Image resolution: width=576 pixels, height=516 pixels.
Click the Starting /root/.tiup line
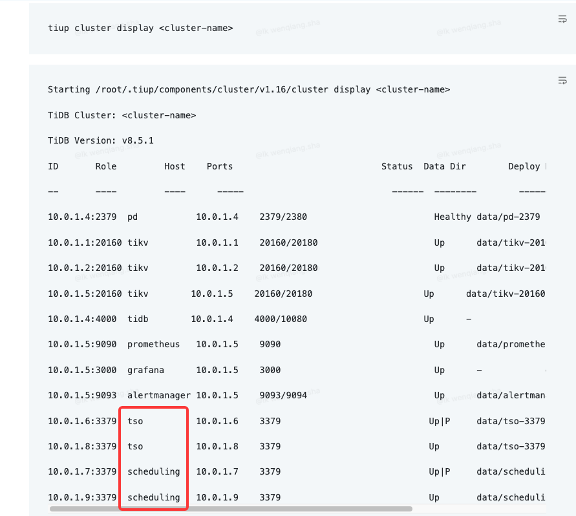(x=249, y=89)
